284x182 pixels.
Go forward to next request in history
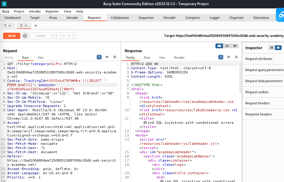pyautogui.click(x=69, y=36)
